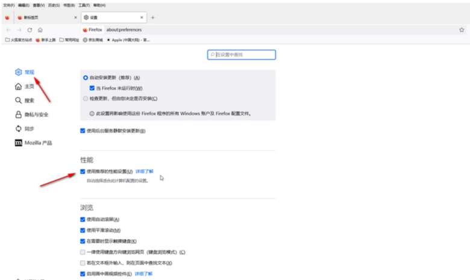Click the pinned Firefox icon in tab strip
470x280 pixels.
point(7,17)
